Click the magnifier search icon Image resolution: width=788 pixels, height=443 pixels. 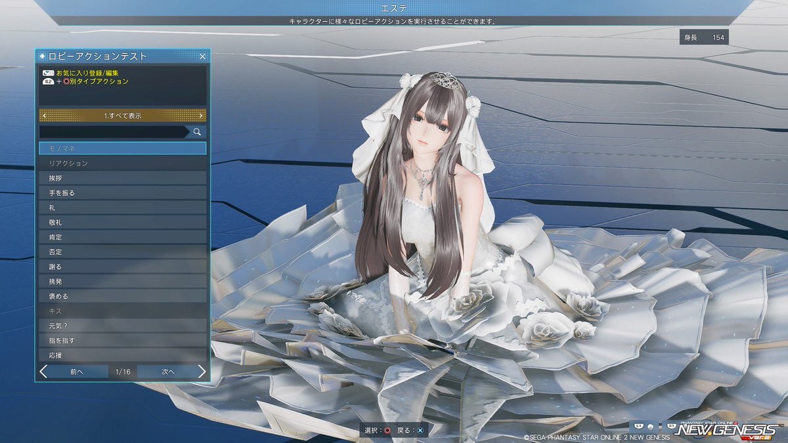197,133
